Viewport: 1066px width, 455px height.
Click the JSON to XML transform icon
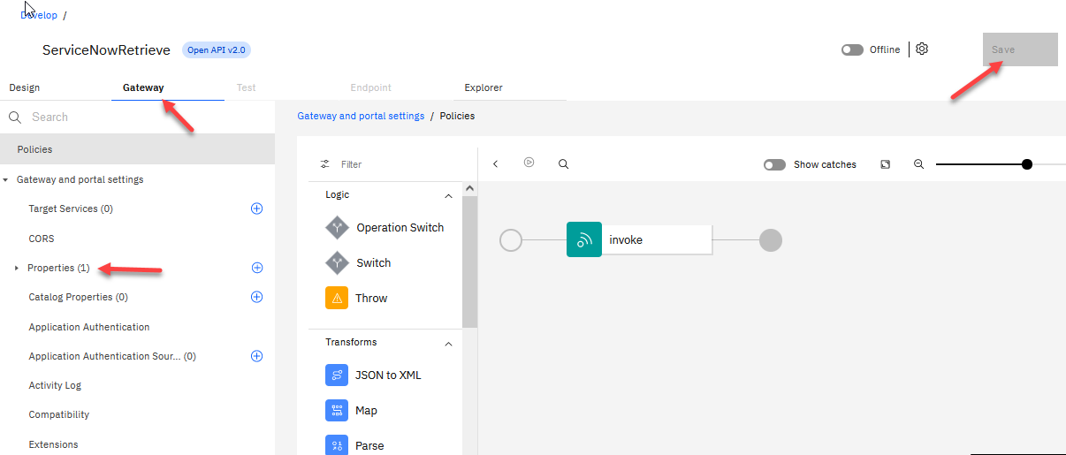337,375
